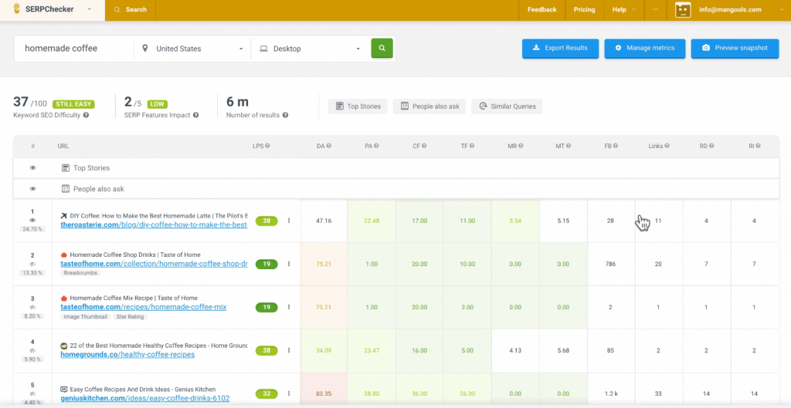Click LPS badge 32 on geniuskitchen.com row

coord(266,393)
